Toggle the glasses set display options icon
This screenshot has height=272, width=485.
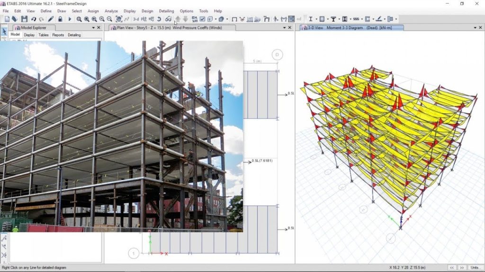point(168,18)
